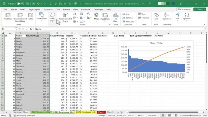
Task: Select the cell containing Julia
Action: click(20, 38)
